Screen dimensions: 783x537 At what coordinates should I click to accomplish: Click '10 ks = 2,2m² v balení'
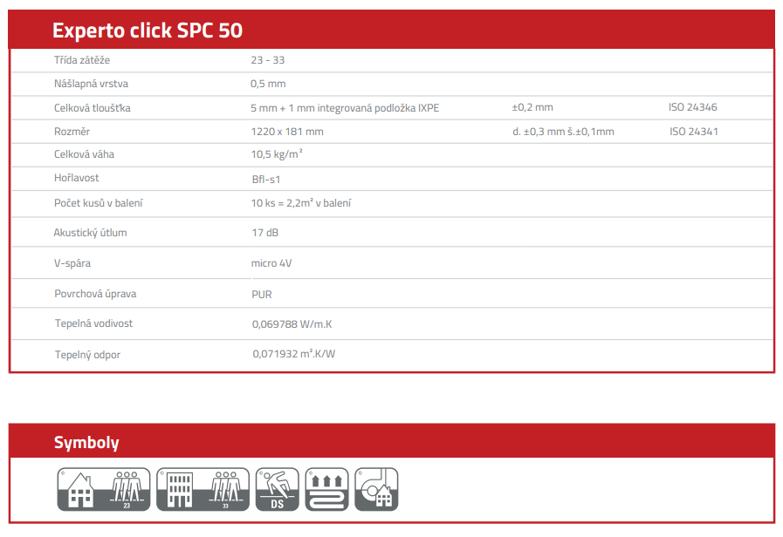click(301, 203)
